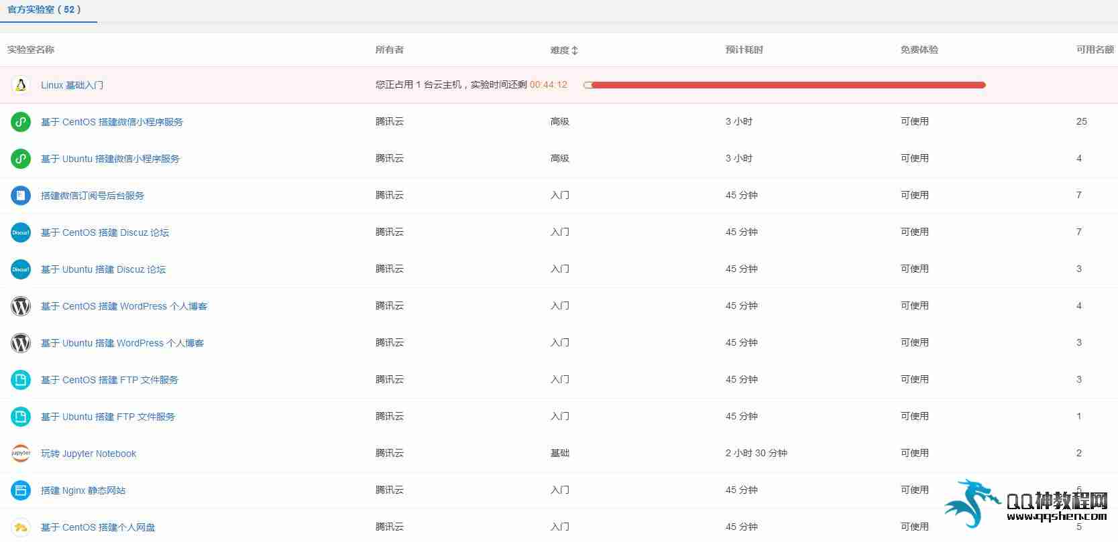Click the Jupyter logo icon
The width and height of the screenshot is (1118, 542).
(x=21, y=454)
